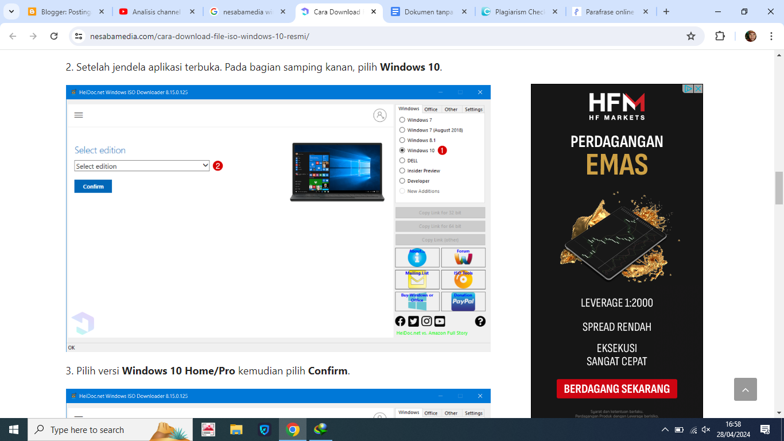Click the Other tab in the first ISO Downloader screenshot
784x441 pixels.
[x=451, y=109]
